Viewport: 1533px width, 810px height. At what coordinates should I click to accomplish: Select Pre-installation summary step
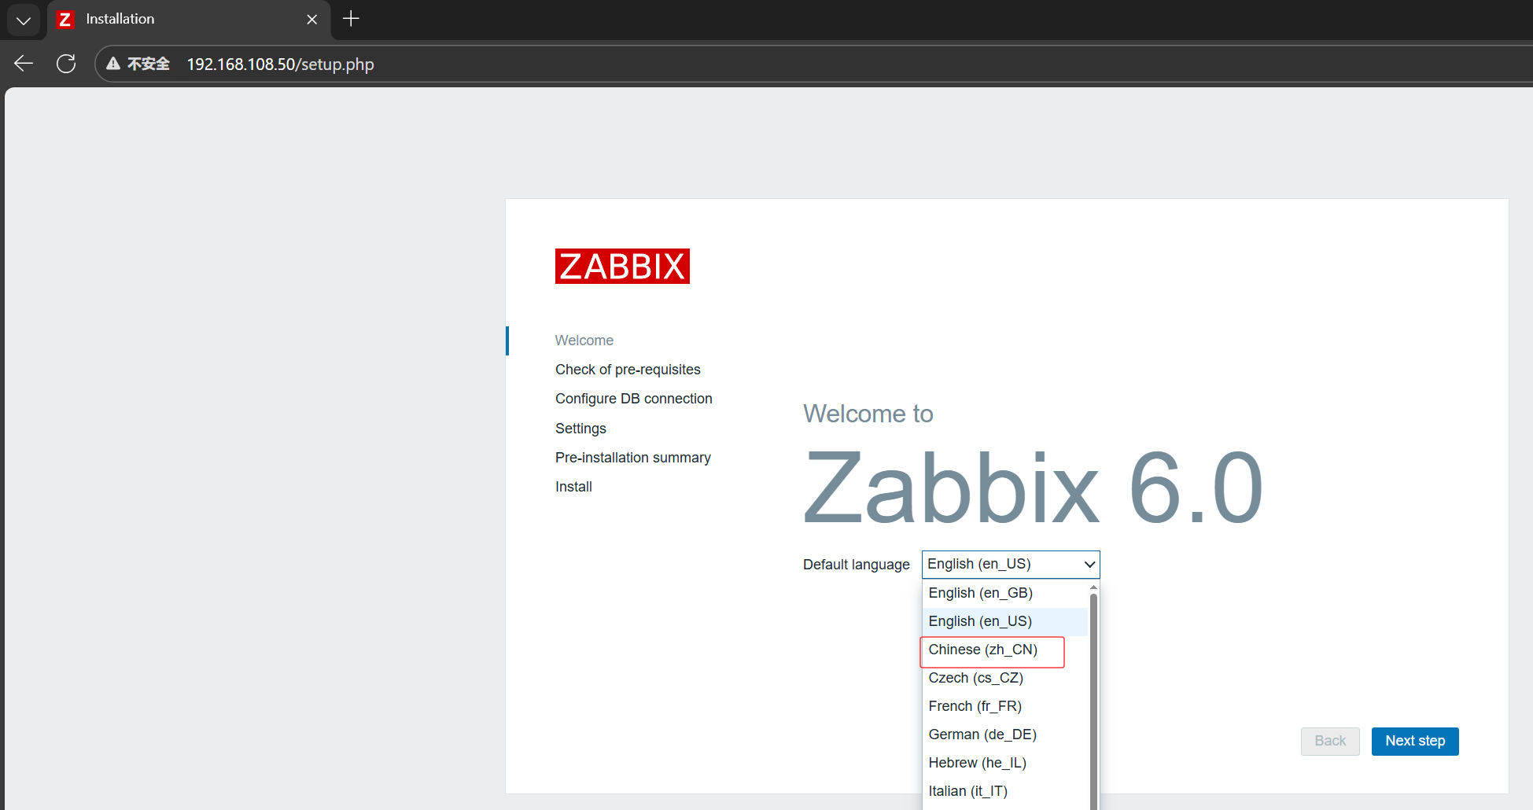(633, 458)
